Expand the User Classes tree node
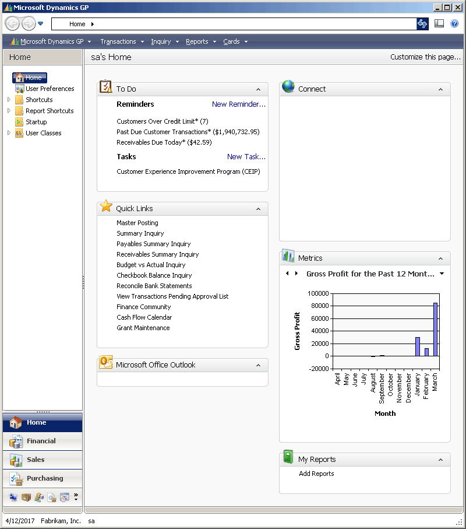Viewport: 466px width, 529px height. [x=9, y=133]
